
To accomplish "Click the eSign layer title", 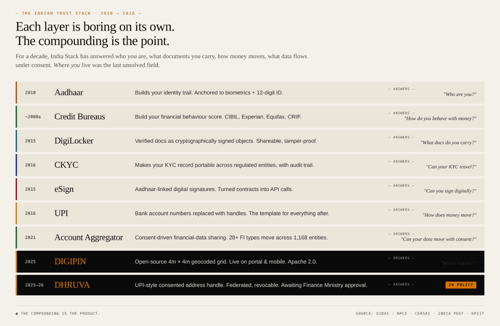I will [64, 189].
